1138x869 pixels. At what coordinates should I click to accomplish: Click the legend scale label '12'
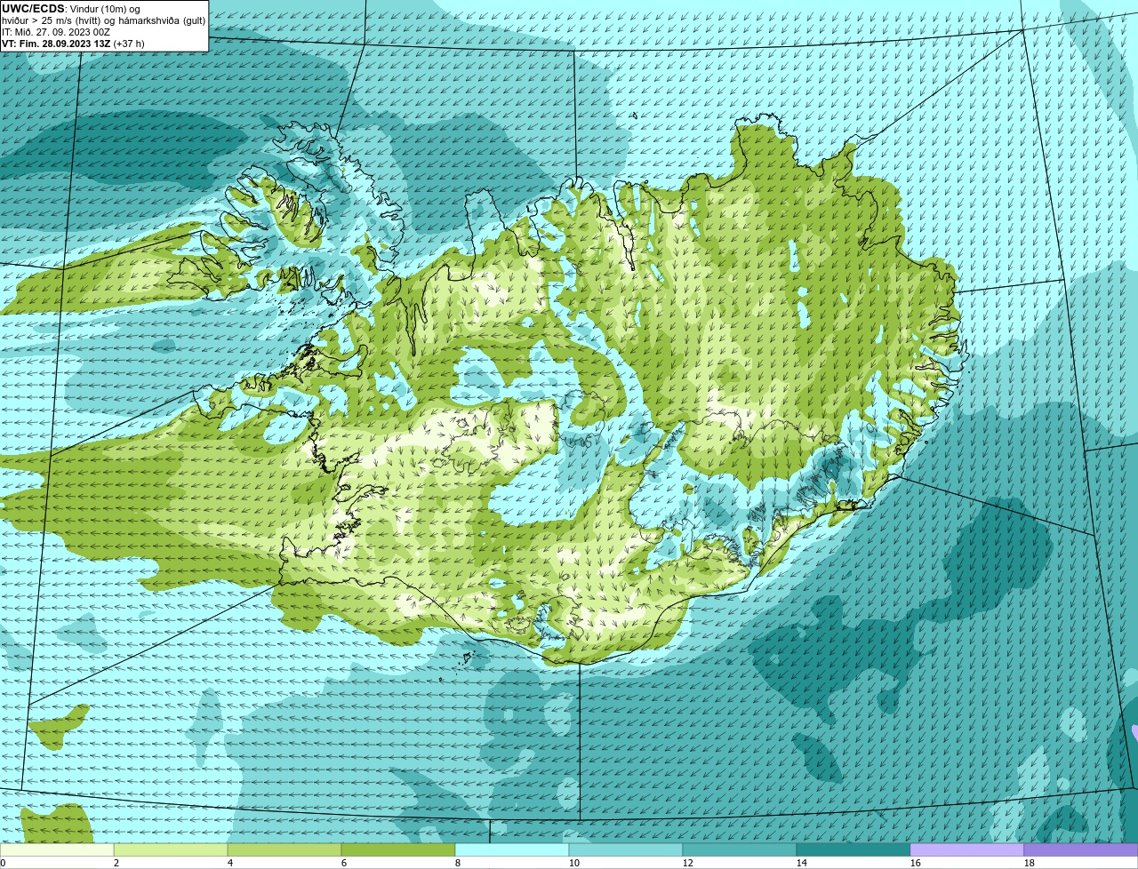(688, 863)
